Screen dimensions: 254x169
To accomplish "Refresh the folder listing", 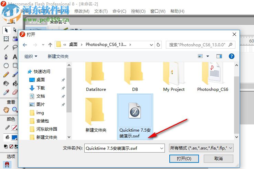I will coord(158,45).
